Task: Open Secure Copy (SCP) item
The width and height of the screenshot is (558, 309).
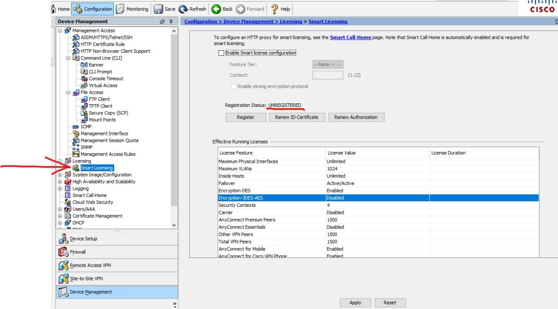Action: pyautogui.click(x=109, y=113)
